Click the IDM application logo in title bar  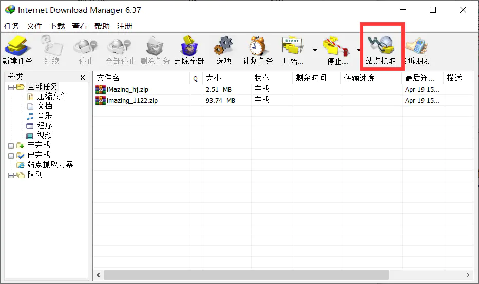[x=10, y=10]
